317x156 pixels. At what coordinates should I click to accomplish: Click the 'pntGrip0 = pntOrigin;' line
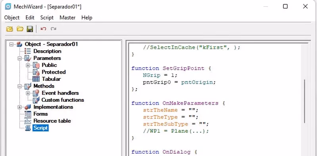(179, 82)
